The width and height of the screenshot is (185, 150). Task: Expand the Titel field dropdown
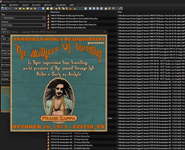pyautogui.click(x=44, y=18)
